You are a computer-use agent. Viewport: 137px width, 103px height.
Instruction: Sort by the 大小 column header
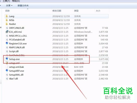pos(98,11)
